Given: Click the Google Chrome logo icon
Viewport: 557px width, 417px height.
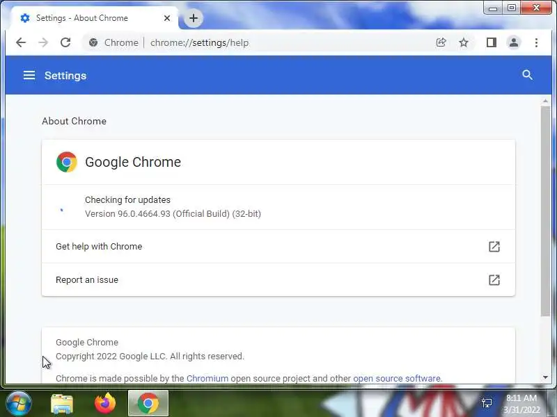Looking at the screenshot, I should tap(66, 162).
